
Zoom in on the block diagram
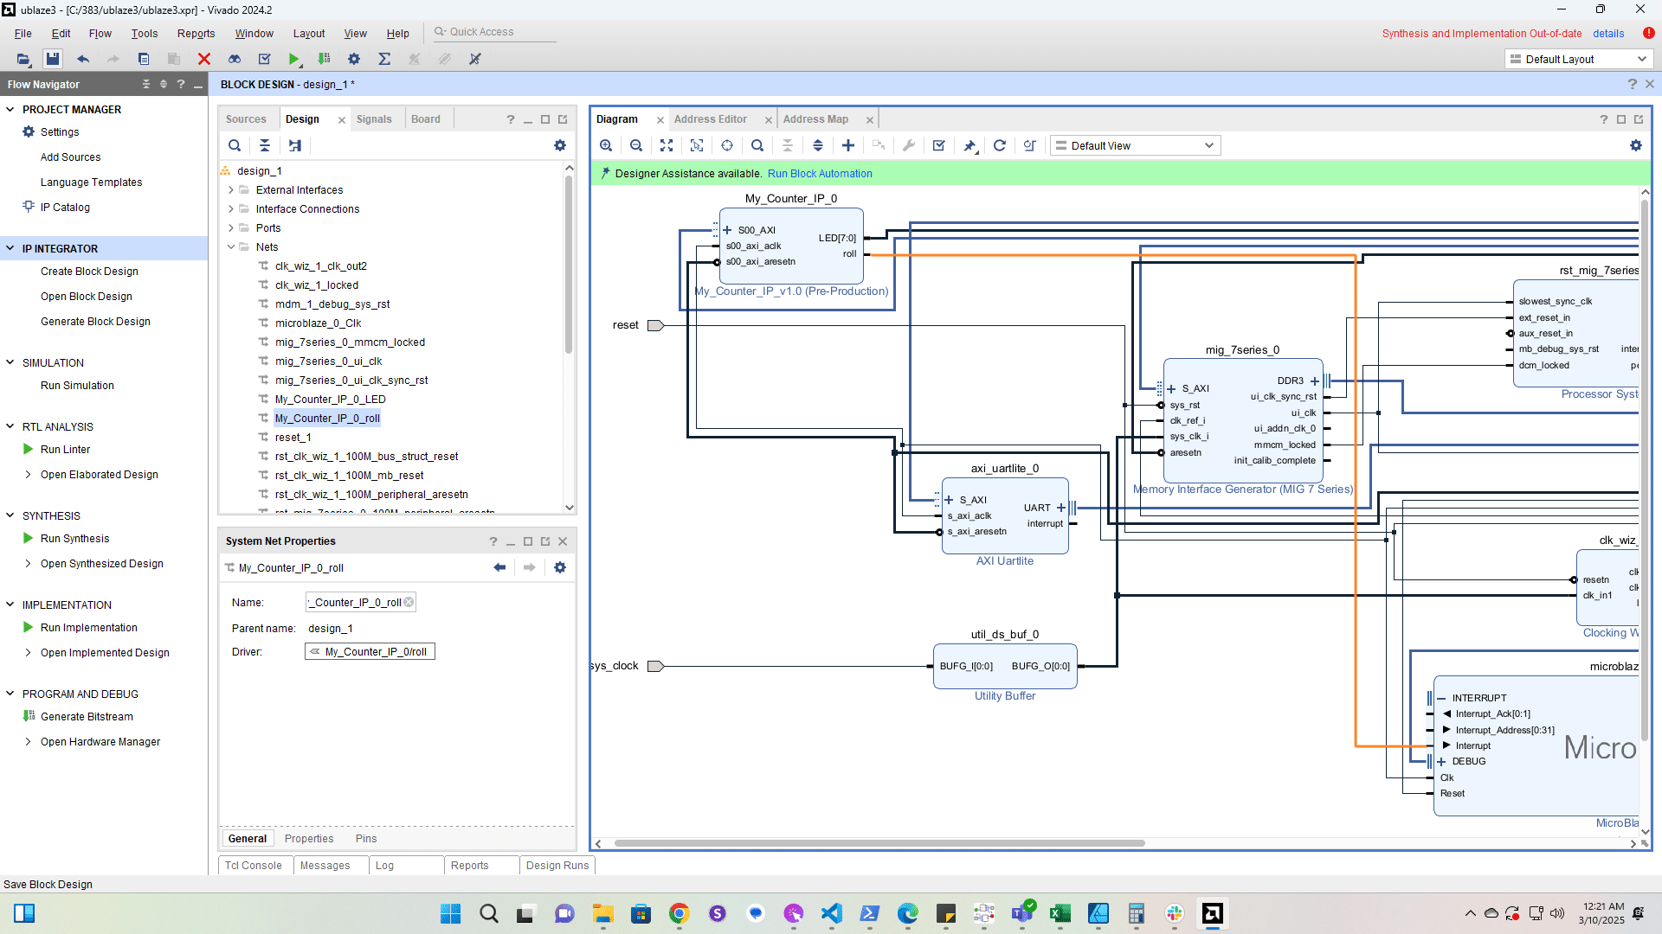pyautogui.click(x=606, y=145)
